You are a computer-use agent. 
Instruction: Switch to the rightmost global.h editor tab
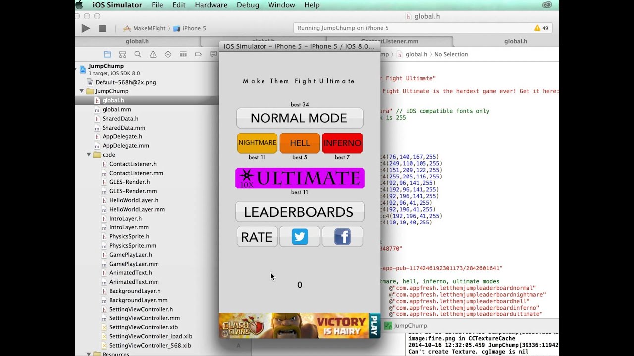516,41
